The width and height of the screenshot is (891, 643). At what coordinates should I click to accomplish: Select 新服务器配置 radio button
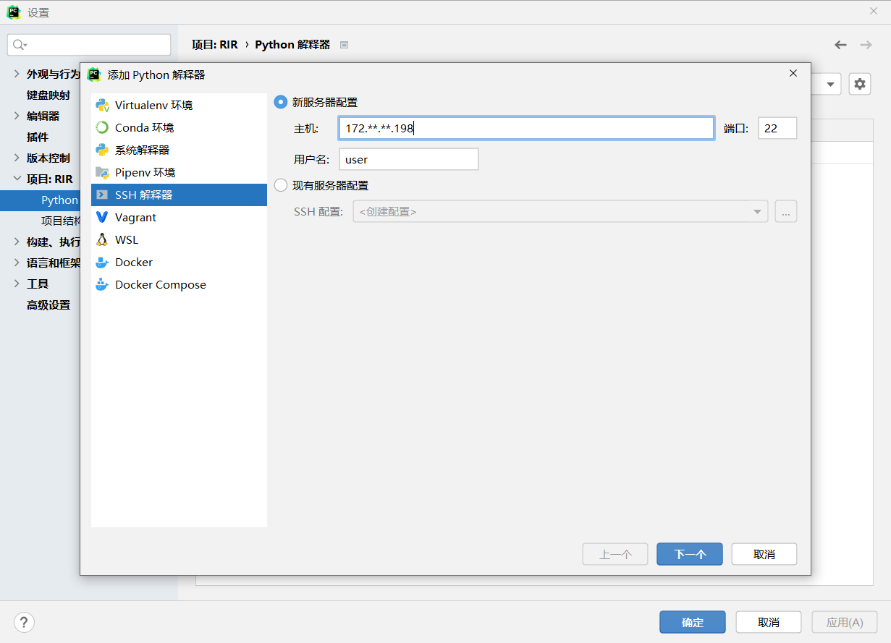pos(281,103)
